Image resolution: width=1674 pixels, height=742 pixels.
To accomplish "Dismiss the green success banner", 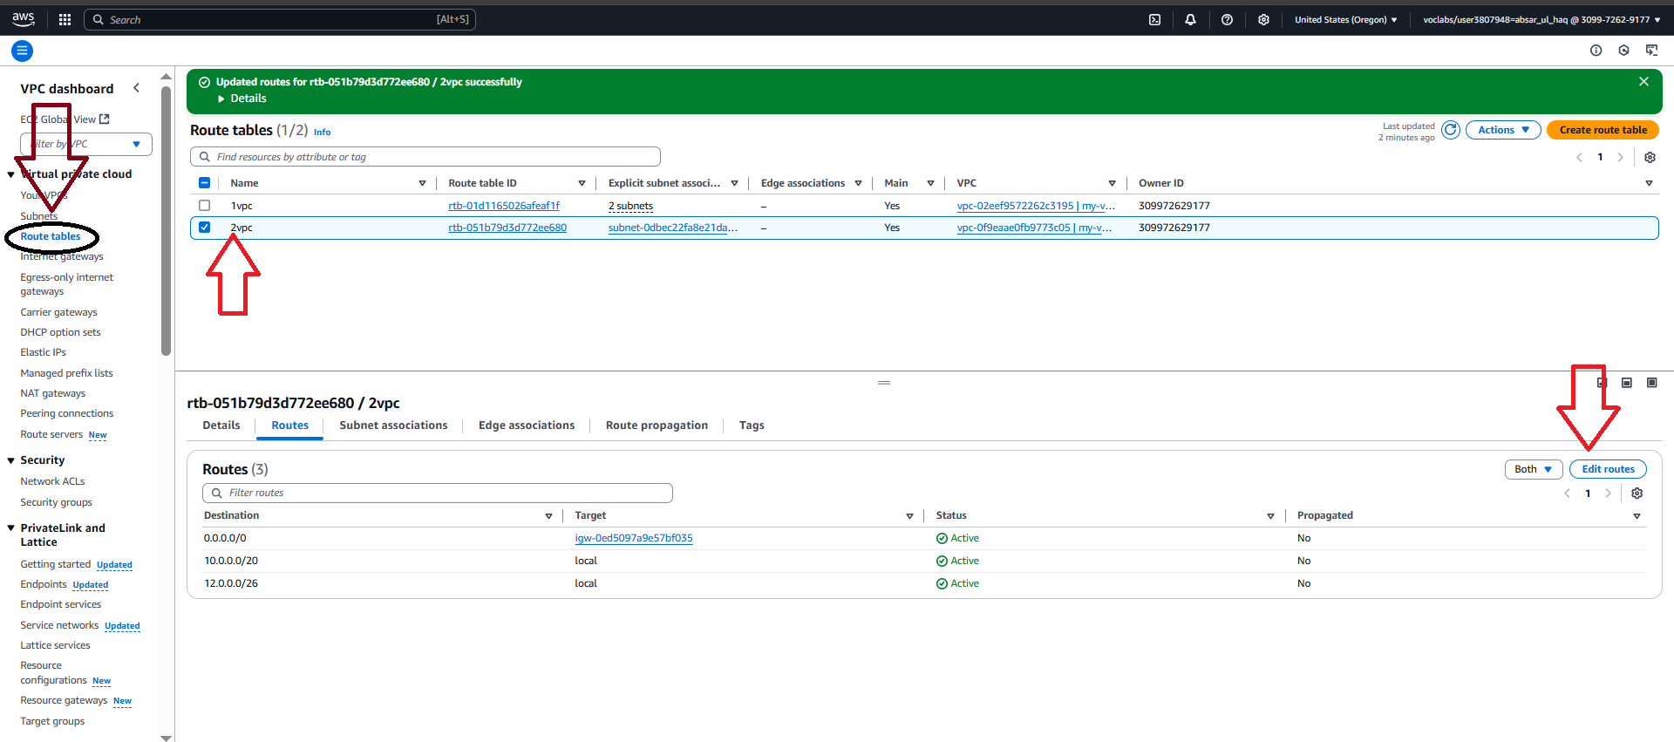I will [x=1643, y=81].
